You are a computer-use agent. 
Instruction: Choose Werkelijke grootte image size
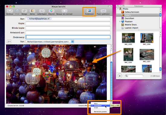coord(100,112)
